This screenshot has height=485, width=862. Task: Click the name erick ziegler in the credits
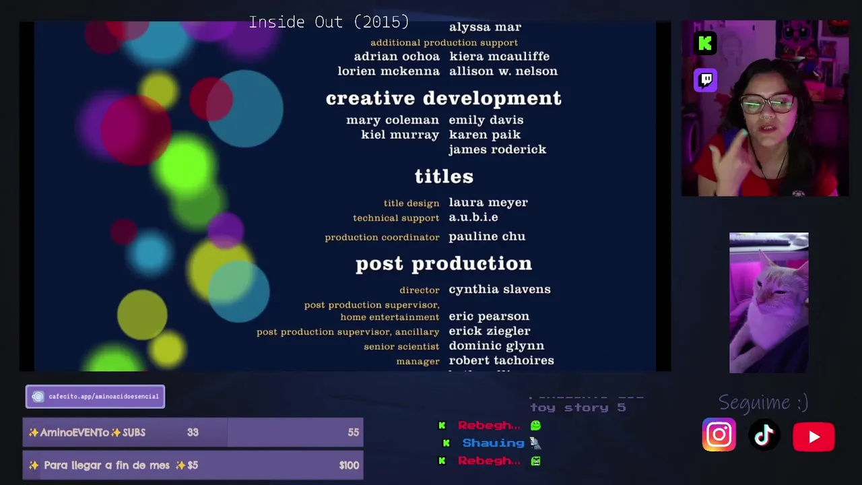click(490, 331)
